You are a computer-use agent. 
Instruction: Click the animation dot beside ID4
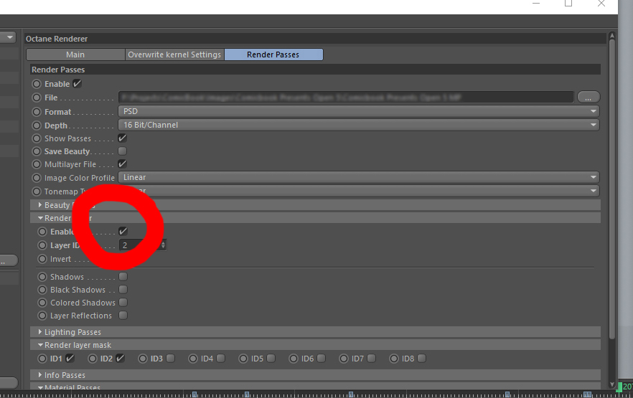coord(193,359)
